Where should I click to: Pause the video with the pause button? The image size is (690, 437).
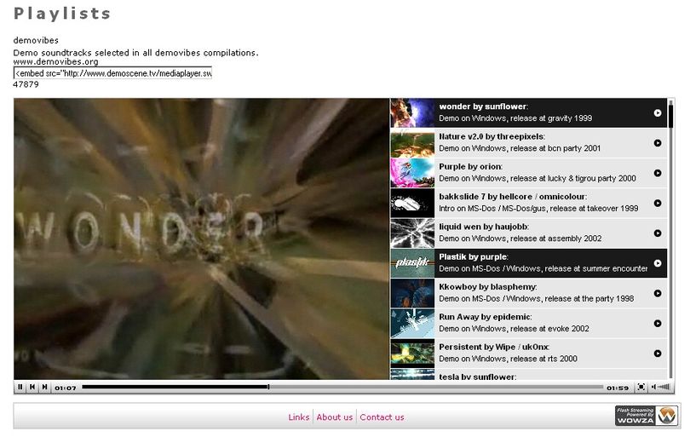(x=20, y=387)
